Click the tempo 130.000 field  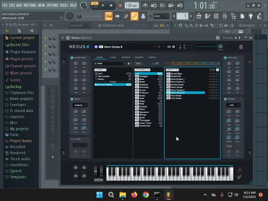click(x=131, y=5)
